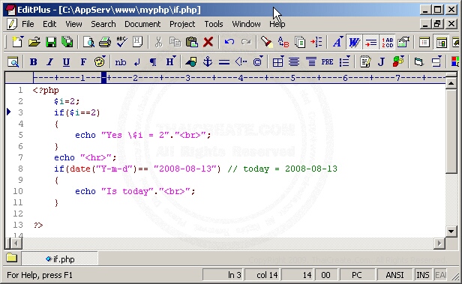Toggle the HTML toolbar icon

[137, 42]
